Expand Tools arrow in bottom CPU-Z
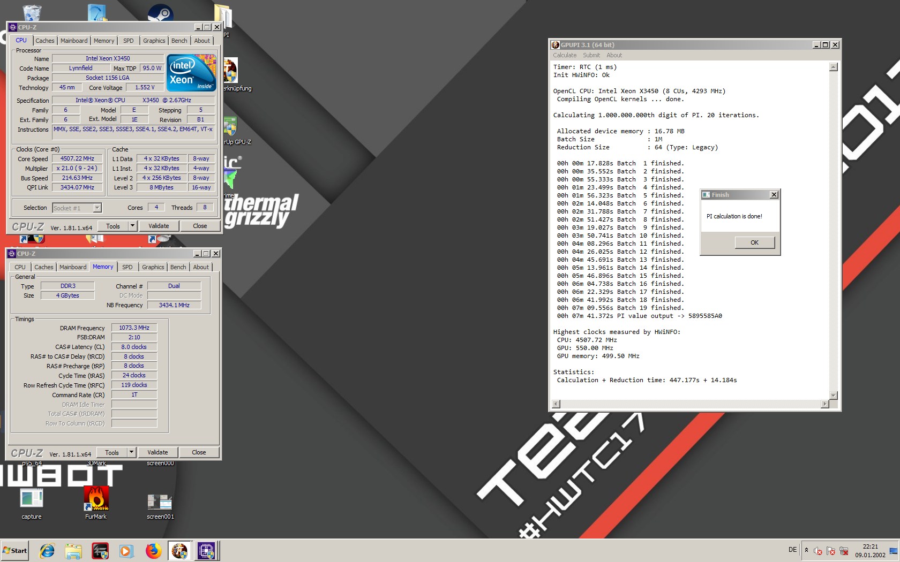900x562 pixels. coord(131,452)
